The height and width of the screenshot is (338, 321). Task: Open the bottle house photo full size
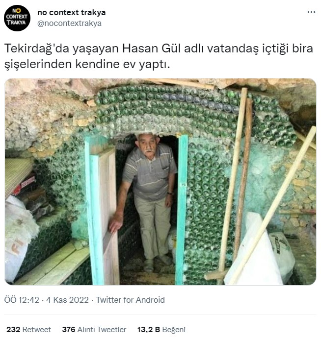tap(160, 182)
